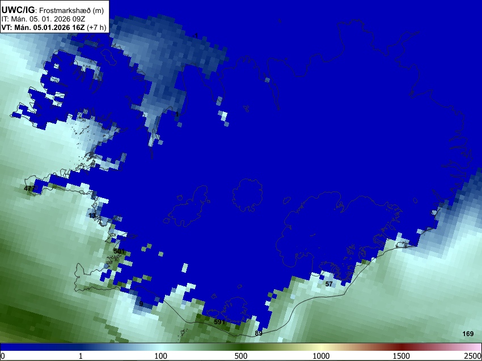Viewport: 482px width, 361px height.
Task: Click the color scale tick label '2500'
Action: click(473, 356)
